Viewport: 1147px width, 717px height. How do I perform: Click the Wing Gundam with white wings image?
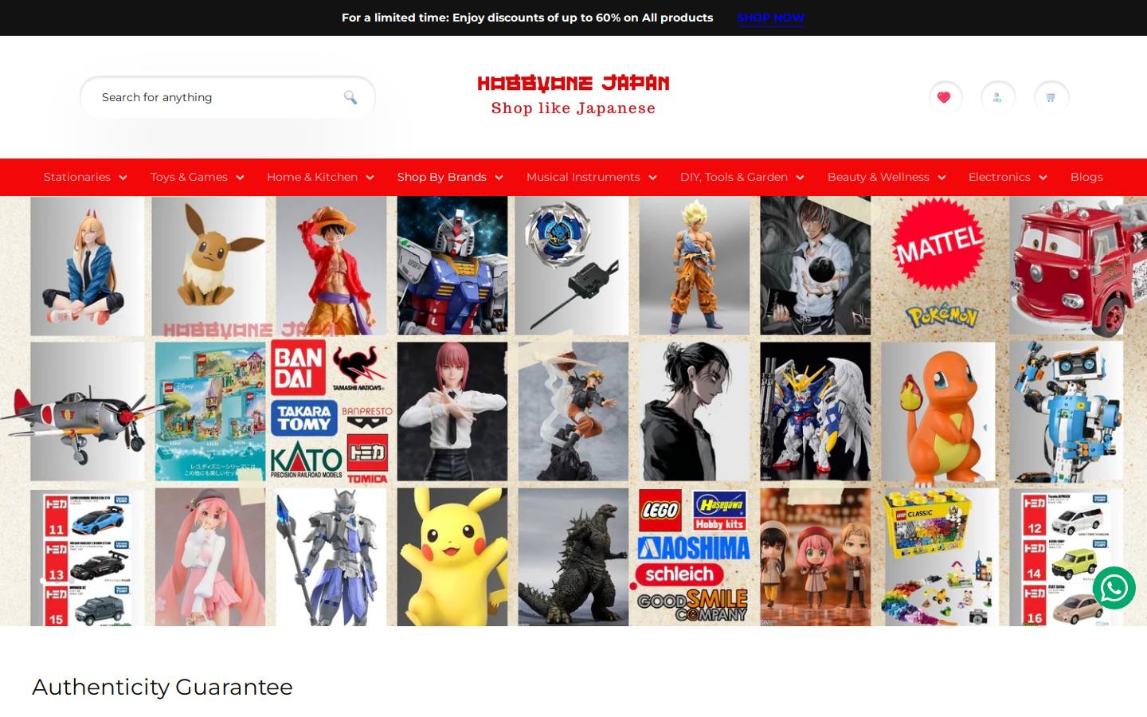[x=815, y=412]
